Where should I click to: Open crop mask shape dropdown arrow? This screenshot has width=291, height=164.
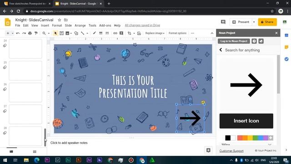pyautogui.click(x=134, y=33)
